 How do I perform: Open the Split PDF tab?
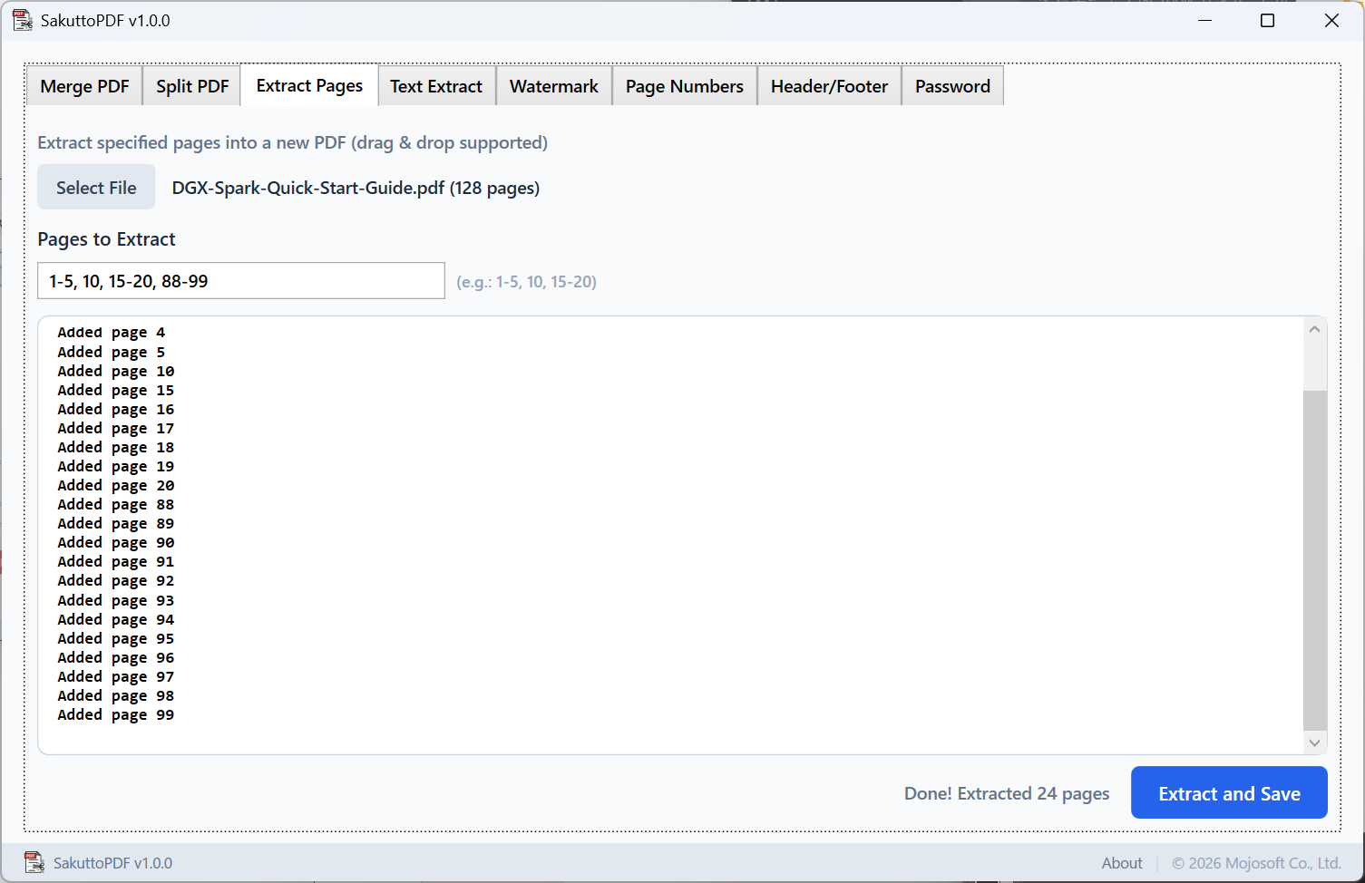click(x=191, y=85)
